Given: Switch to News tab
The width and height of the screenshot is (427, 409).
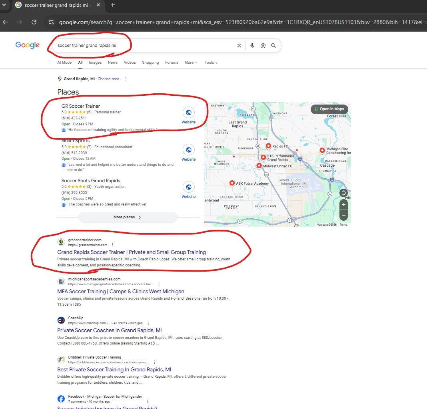Looking at the screenshot, I should coord(113,62).
